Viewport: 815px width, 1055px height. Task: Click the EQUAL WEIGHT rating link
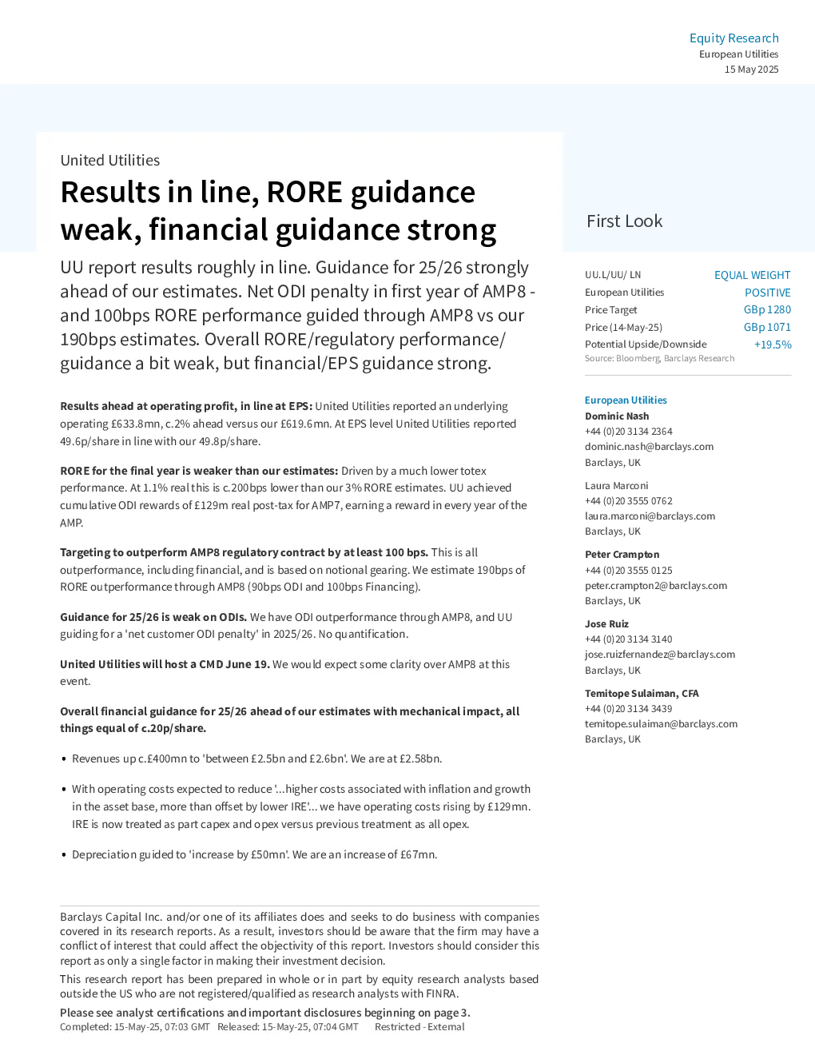[752, 275]
